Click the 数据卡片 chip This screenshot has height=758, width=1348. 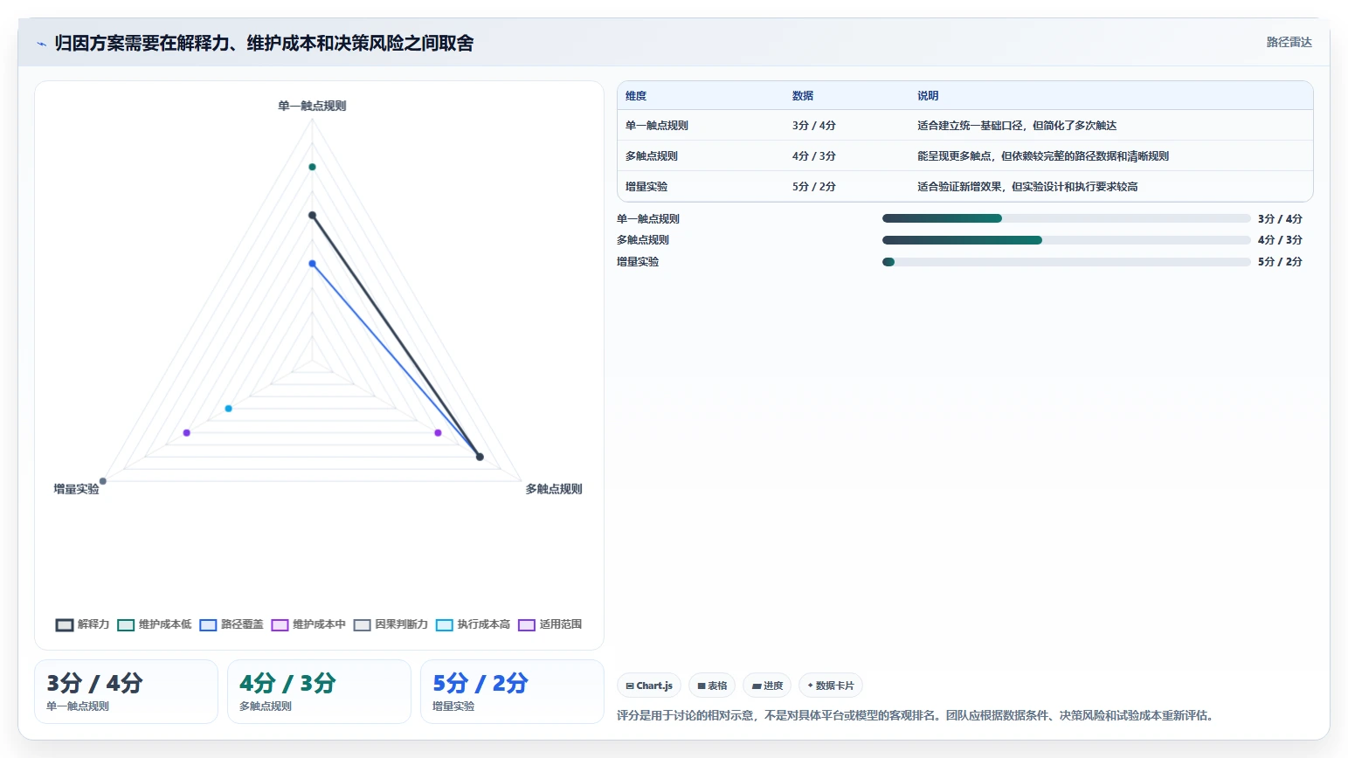pyautogui.click(x=831, y=686)
